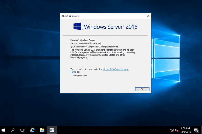Click the 'Windows Server 2016' heading text
This screenshot has width=202, height=134.
point(110,27)
